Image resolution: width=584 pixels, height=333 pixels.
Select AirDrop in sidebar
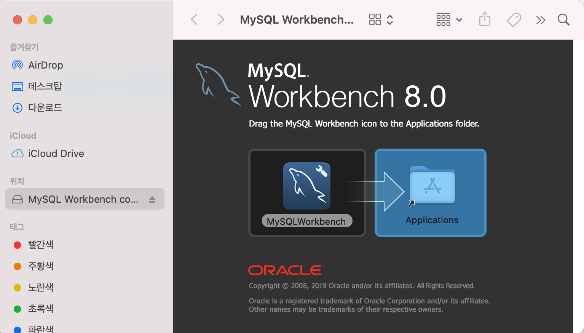85,65
